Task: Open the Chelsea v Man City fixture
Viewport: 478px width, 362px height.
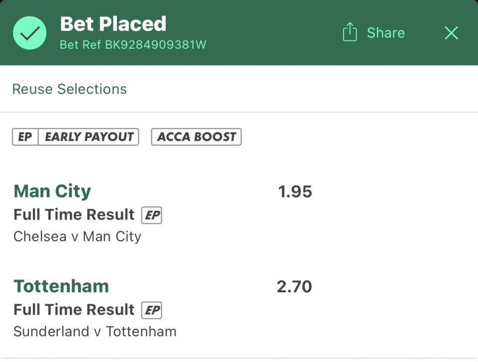Action: [77, 236]
